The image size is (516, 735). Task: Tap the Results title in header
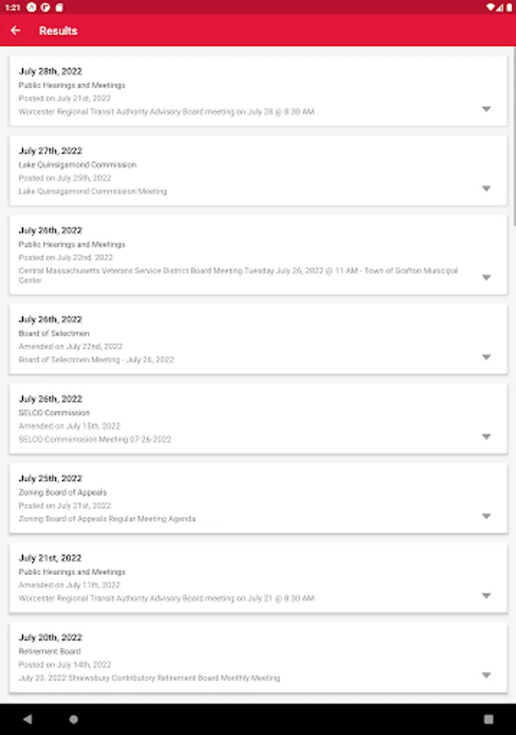[x=58, y=31]
